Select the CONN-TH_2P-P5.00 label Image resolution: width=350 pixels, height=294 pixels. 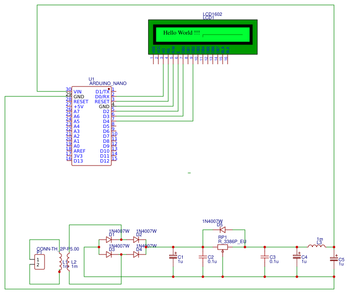click(57, 249)
